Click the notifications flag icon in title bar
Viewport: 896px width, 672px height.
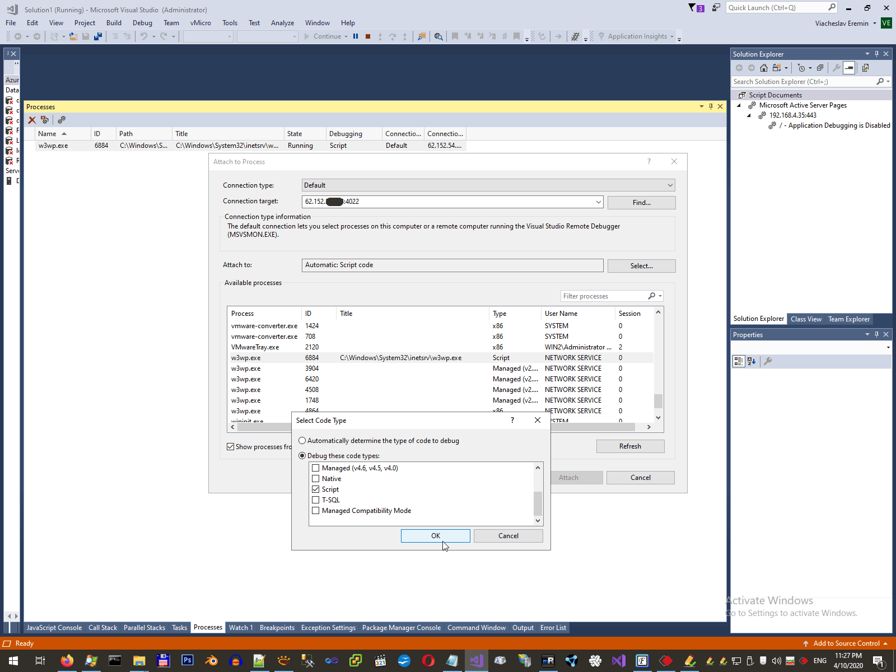[692, 8]
